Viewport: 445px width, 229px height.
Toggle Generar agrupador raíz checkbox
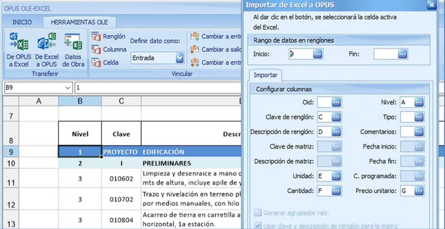click(x=258, y=212)
